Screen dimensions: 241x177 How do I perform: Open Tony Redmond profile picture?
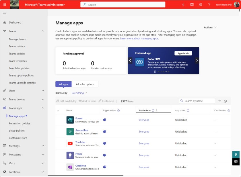pos(236,5)
